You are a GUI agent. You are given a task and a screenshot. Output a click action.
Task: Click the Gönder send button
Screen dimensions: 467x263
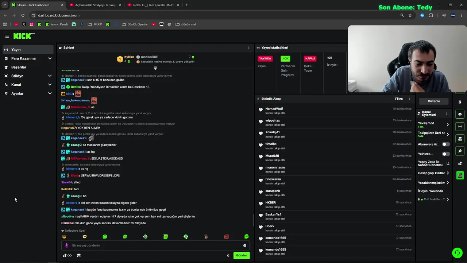coord(242,255)
